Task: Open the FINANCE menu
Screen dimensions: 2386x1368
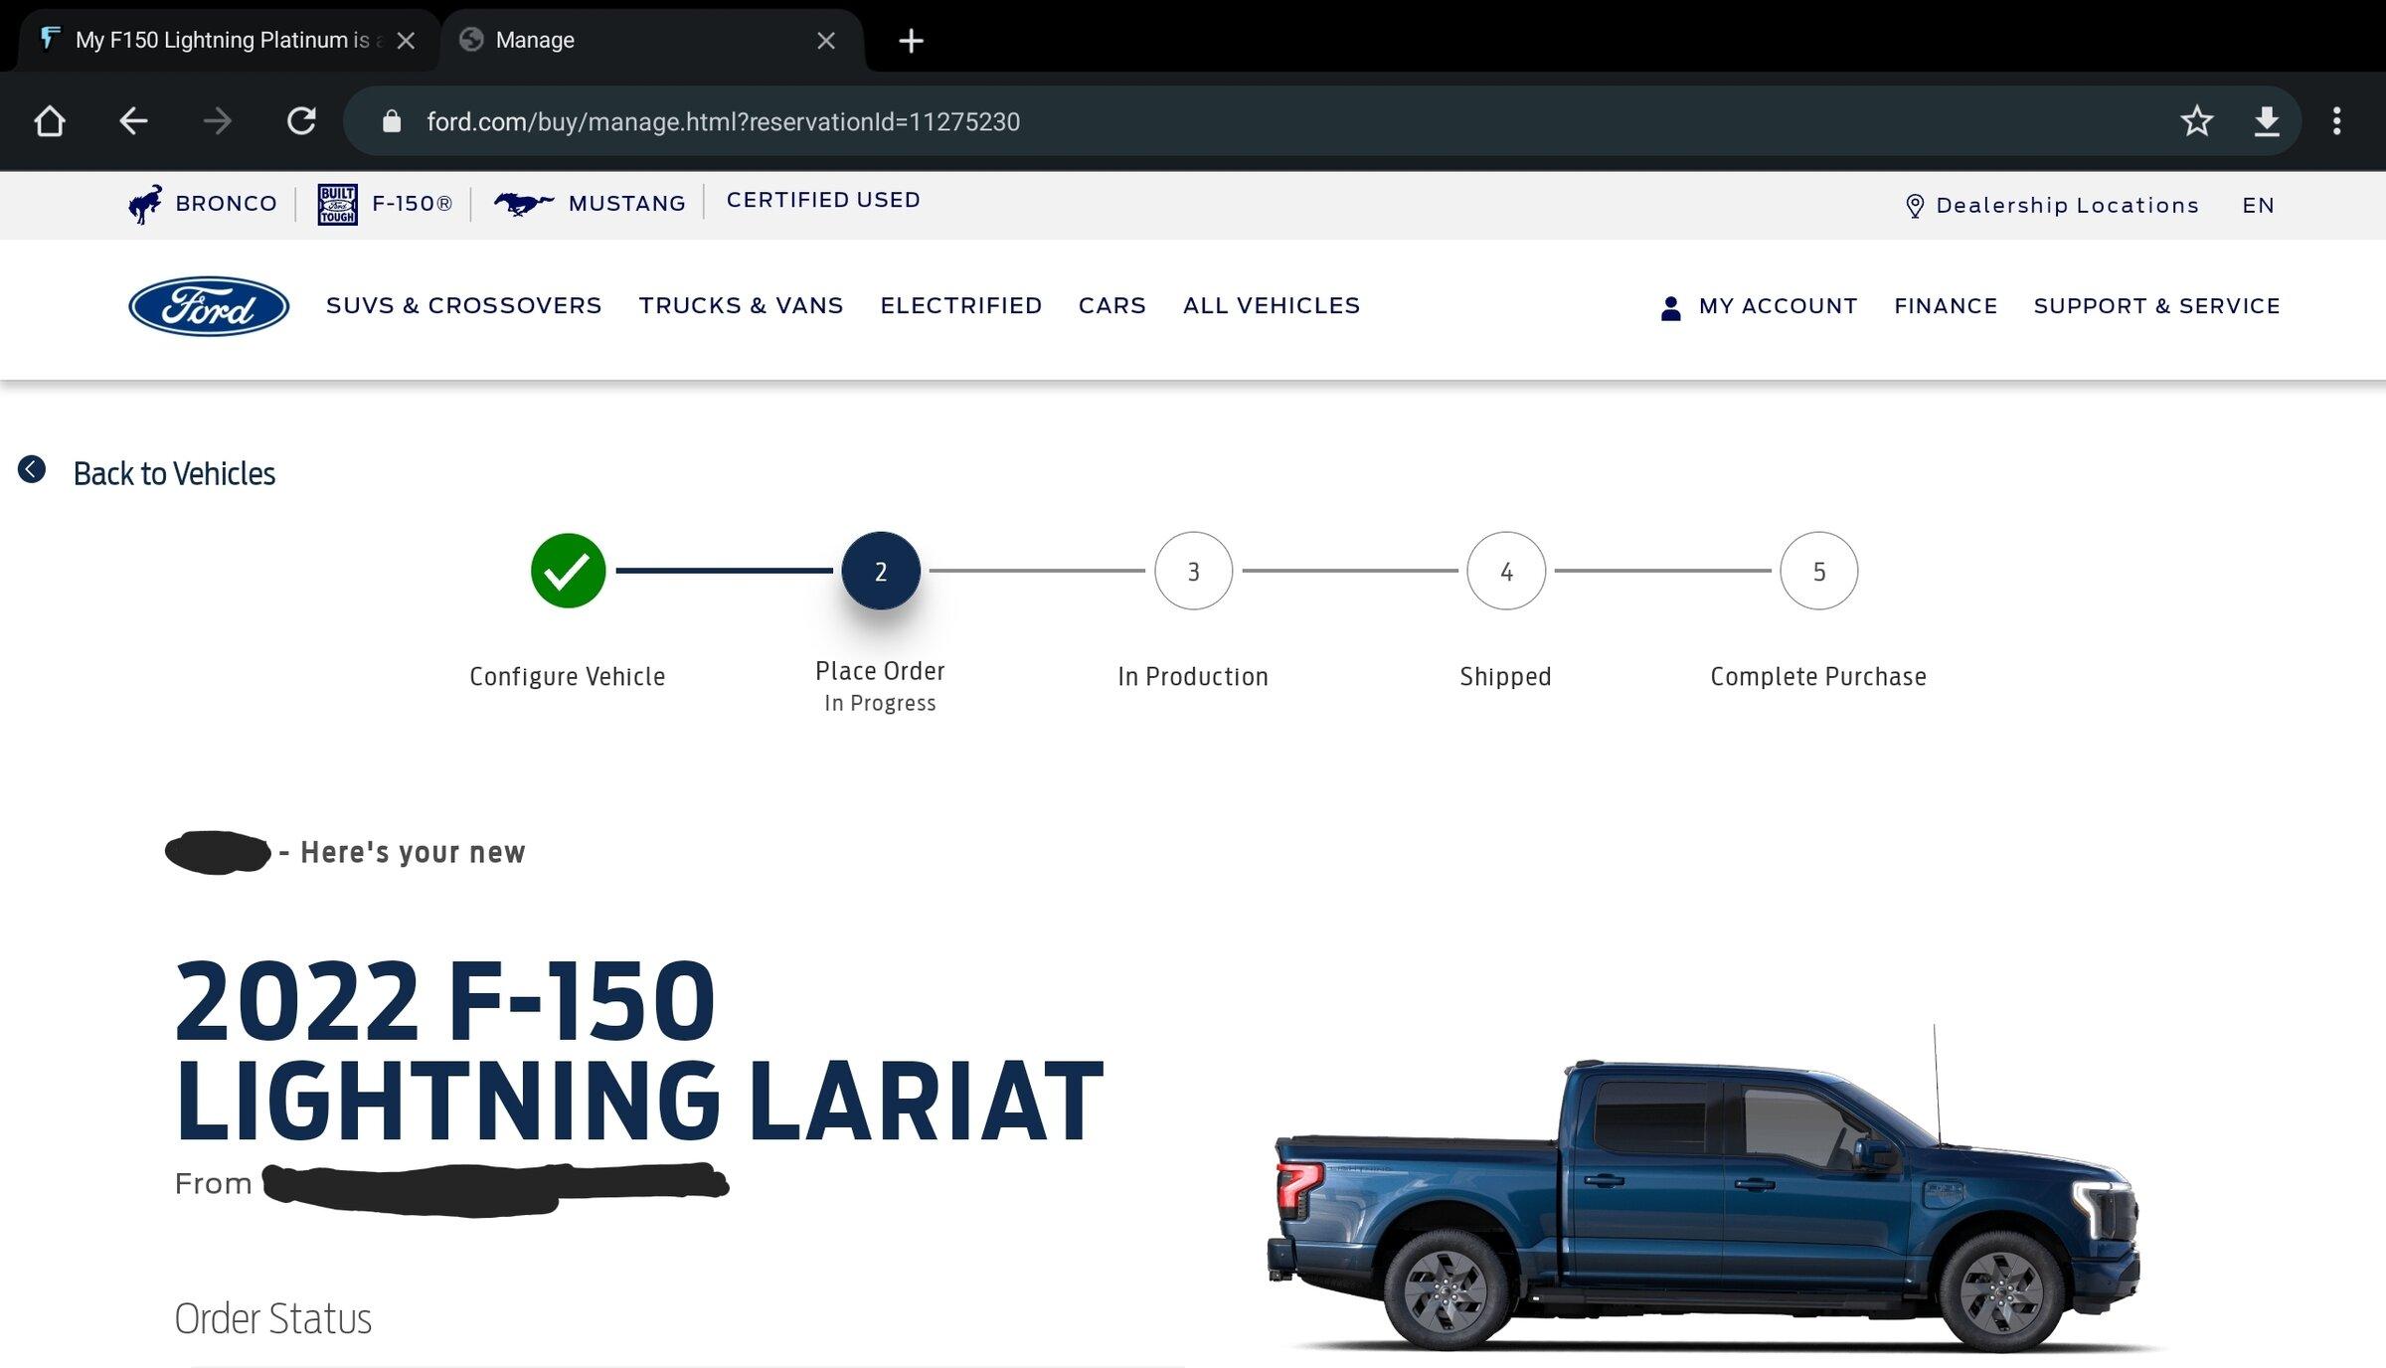Action: pos(1946,306)
